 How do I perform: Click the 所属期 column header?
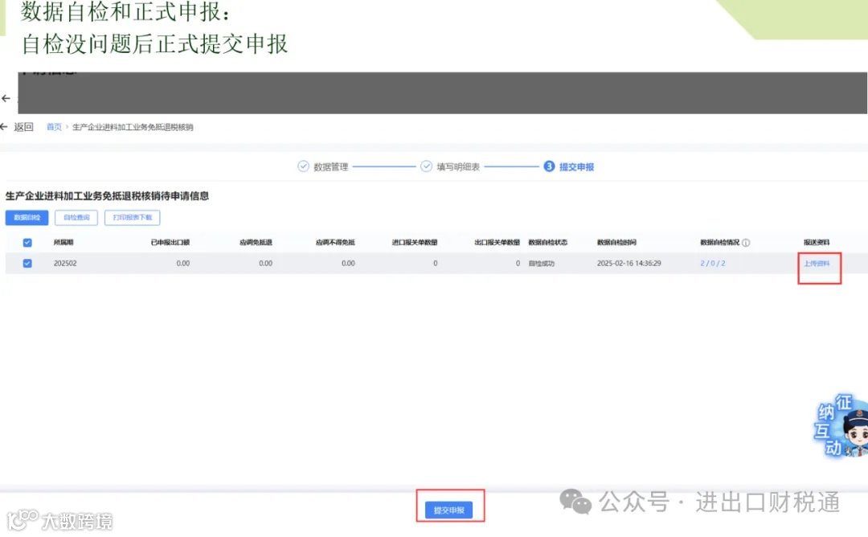(63, 243)
